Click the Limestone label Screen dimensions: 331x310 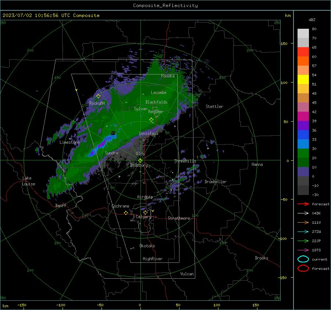[70, 142]
